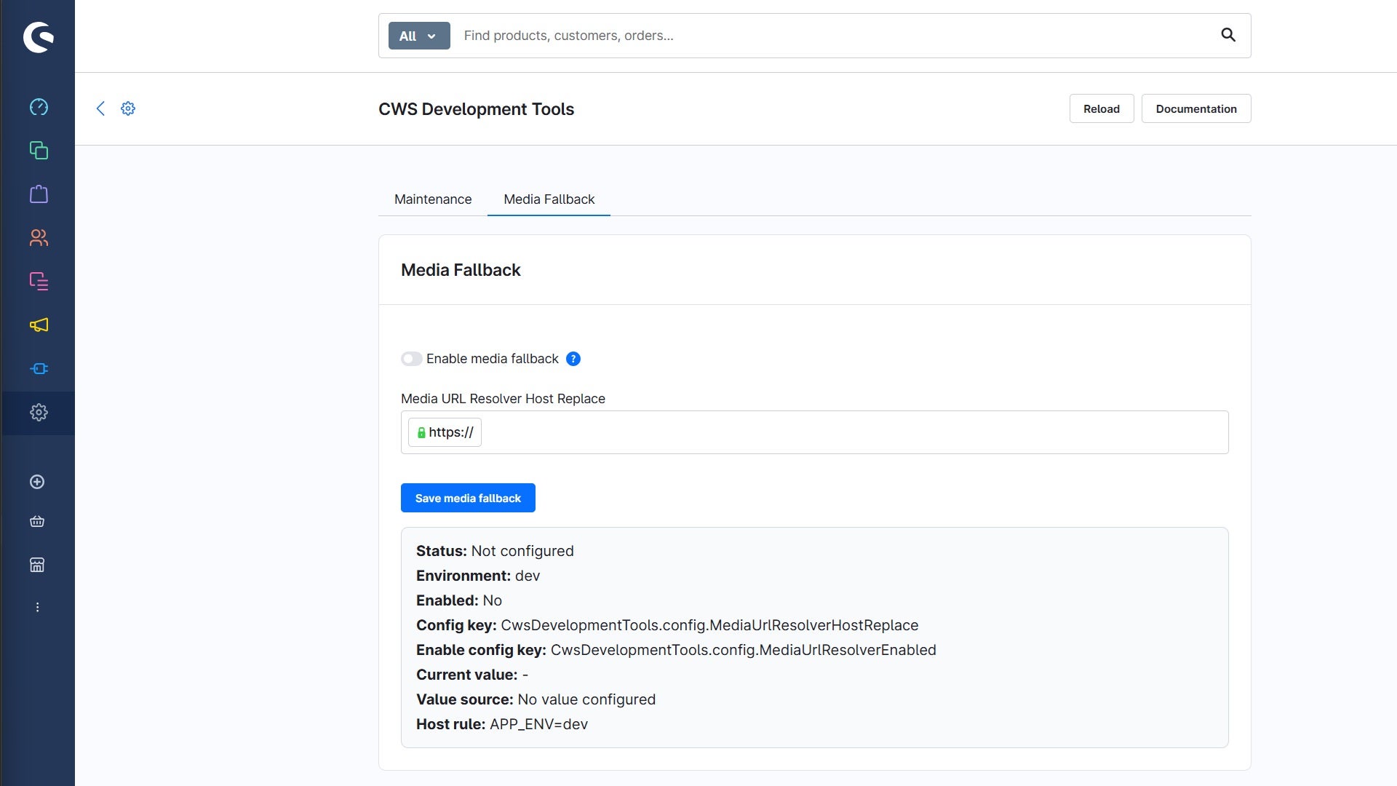1397x786 pixels.
Task: Open the Documentation button
Action: click(1196, 108)
